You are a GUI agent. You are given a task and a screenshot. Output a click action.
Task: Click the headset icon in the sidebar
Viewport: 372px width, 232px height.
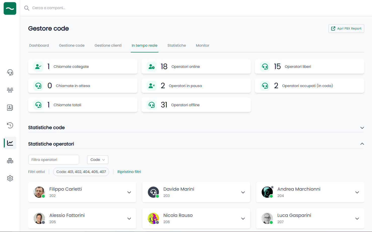pos(10,73)
